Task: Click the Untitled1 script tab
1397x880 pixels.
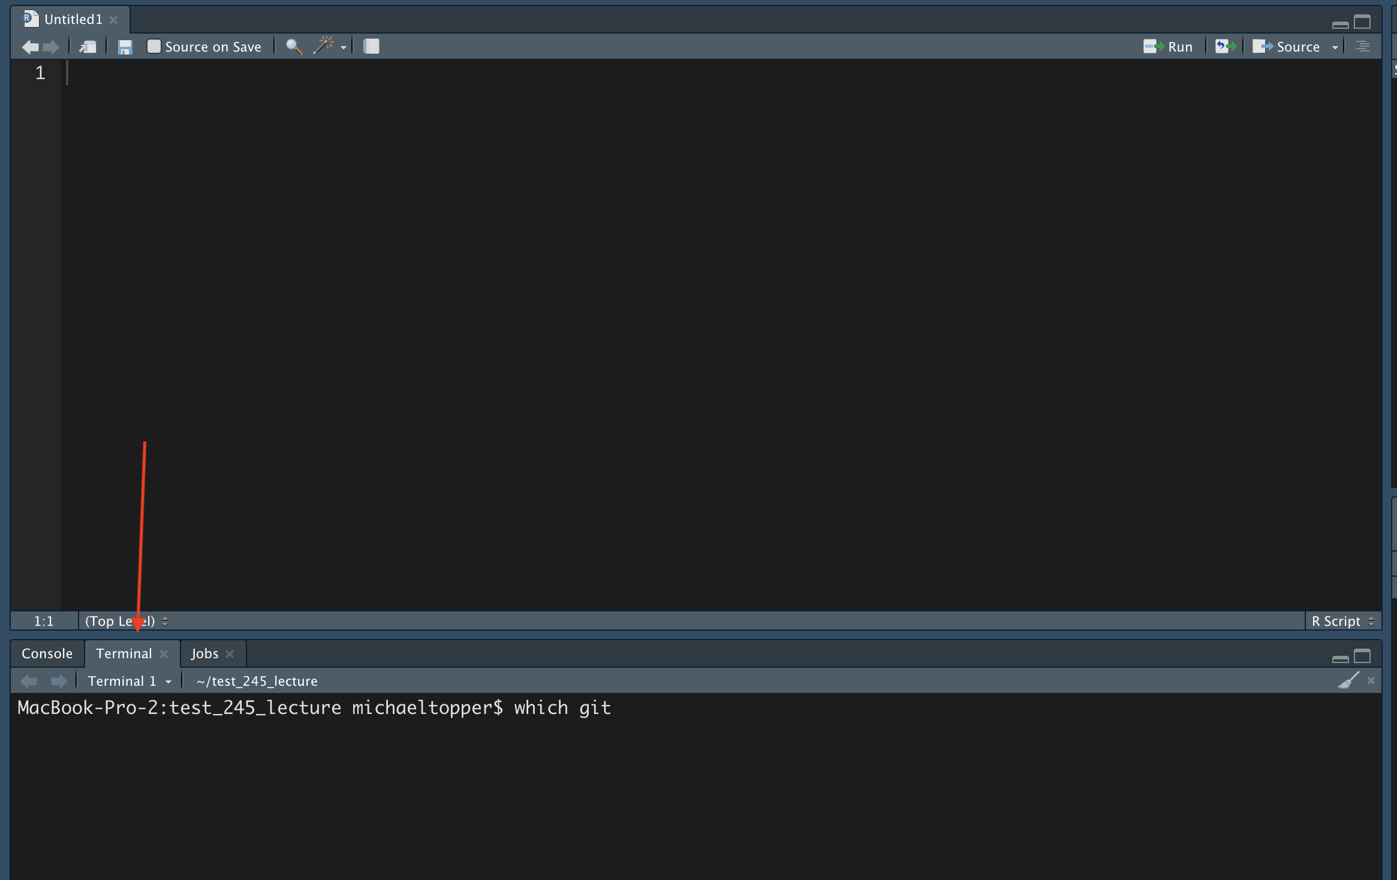Action: coord(65,18)
